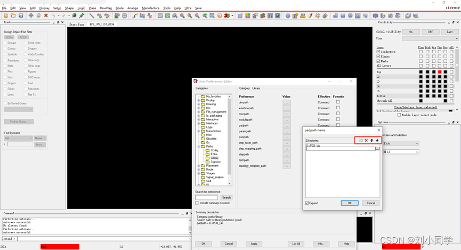Uncheck the Conductors layer checkbox
461x250 pixels.
pyautogui.click(x=378, y=52)
